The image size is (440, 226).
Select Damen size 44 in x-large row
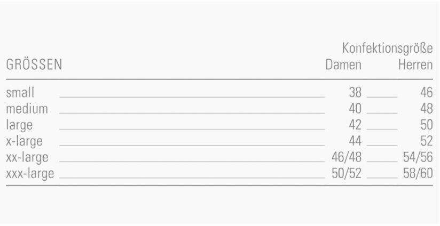point(355,141)
